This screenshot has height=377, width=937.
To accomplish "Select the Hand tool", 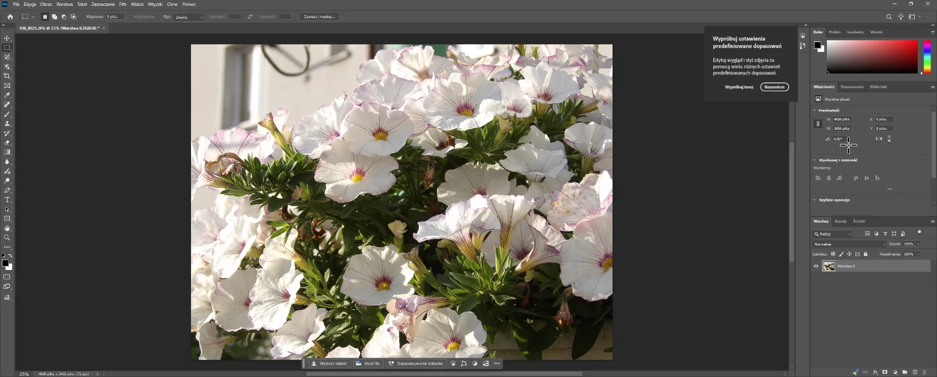I will [x=7, y=228].
